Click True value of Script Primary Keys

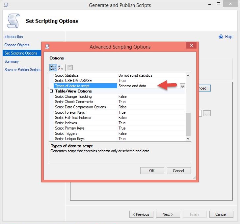(x=122, y=128)
